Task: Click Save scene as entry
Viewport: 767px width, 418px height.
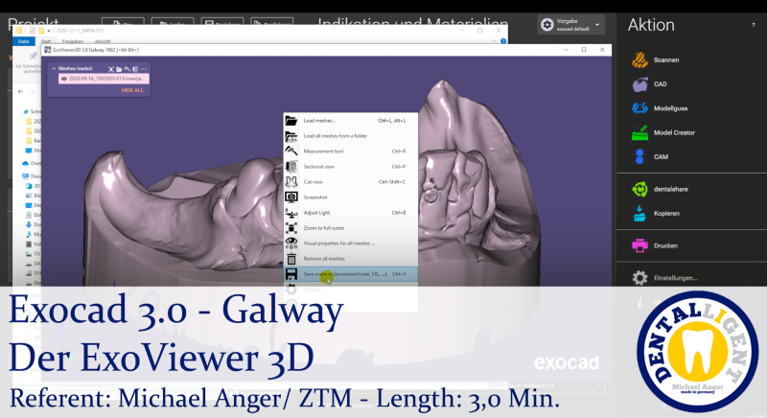Action: 351,274
